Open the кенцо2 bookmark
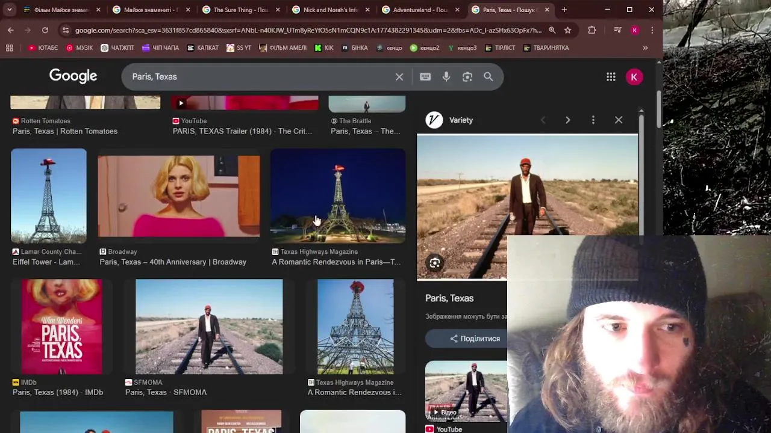 [425, 48]
